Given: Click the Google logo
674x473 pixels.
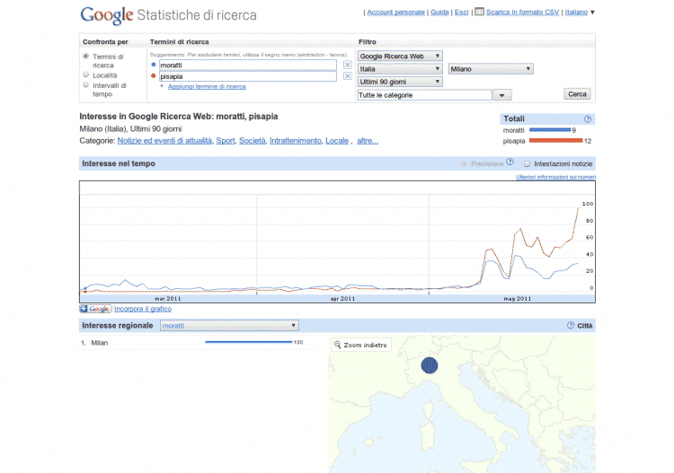Looking at the screenshot, I should click(x=107, y=15).
